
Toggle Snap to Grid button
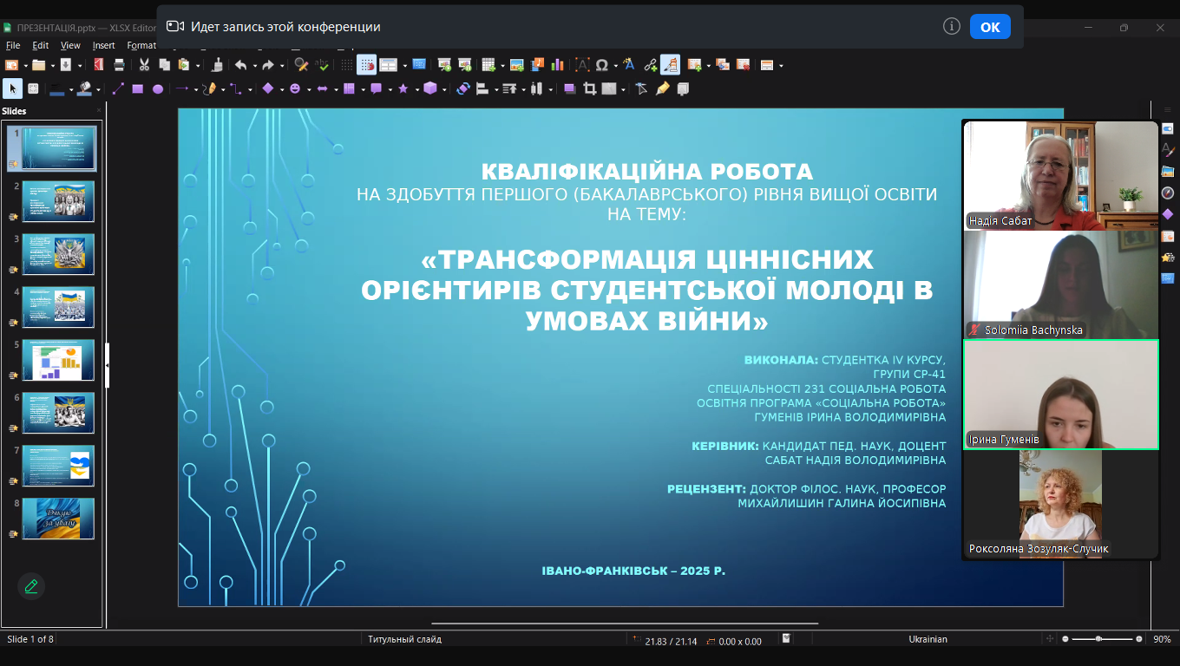[367, 65]
